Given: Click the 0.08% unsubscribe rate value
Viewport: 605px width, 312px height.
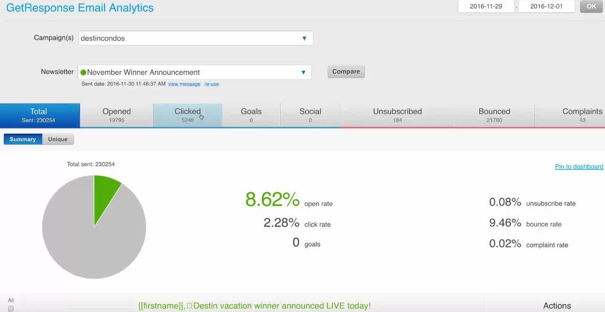Looking at the screenshot, I should pyautogui.click(x=505, y=202).
